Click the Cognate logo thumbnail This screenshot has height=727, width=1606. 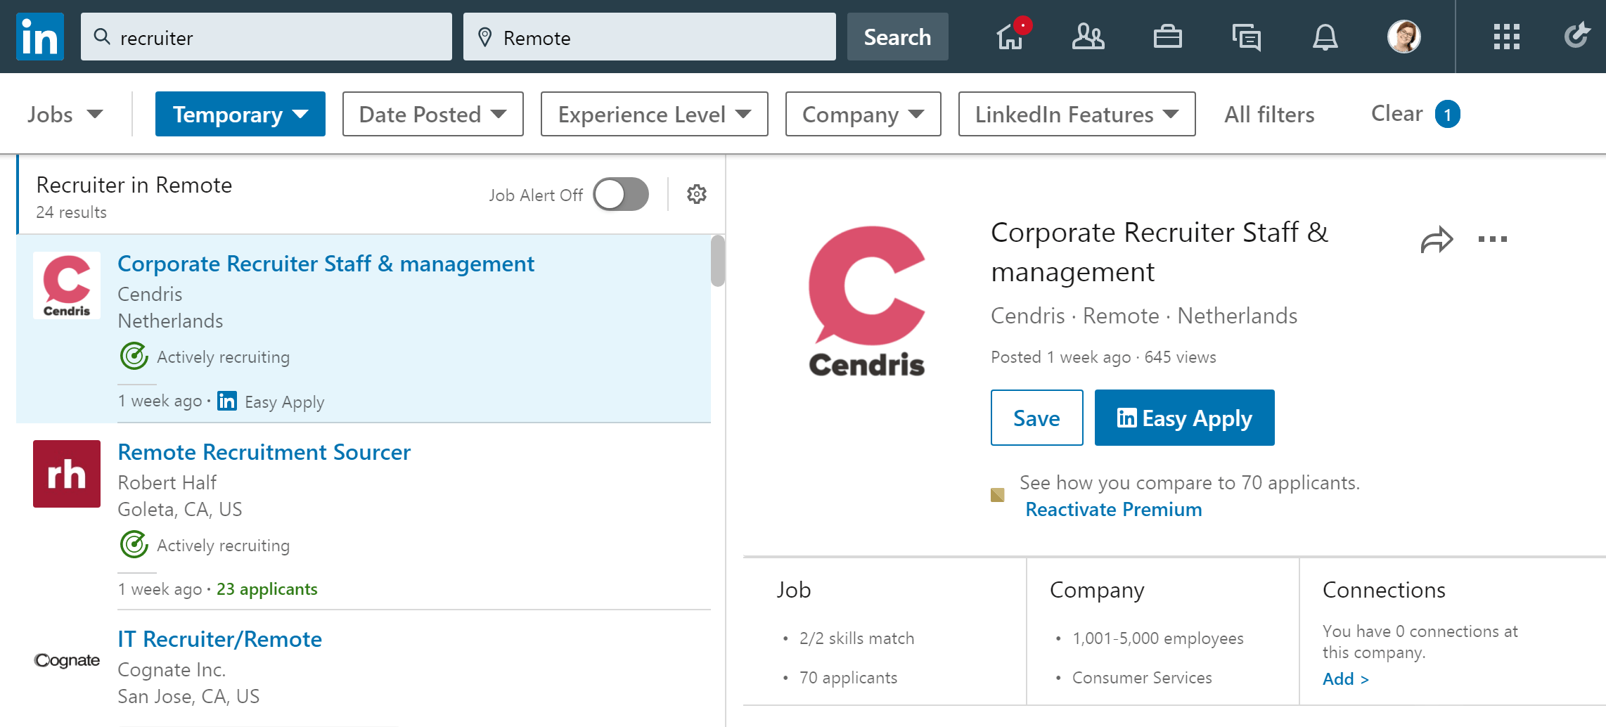click(x=67, y=660)
